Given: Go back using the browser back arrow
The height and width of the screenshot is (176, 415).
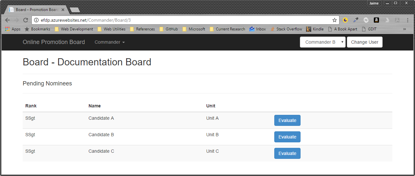Looking at the screenshot, I should 7,20.
